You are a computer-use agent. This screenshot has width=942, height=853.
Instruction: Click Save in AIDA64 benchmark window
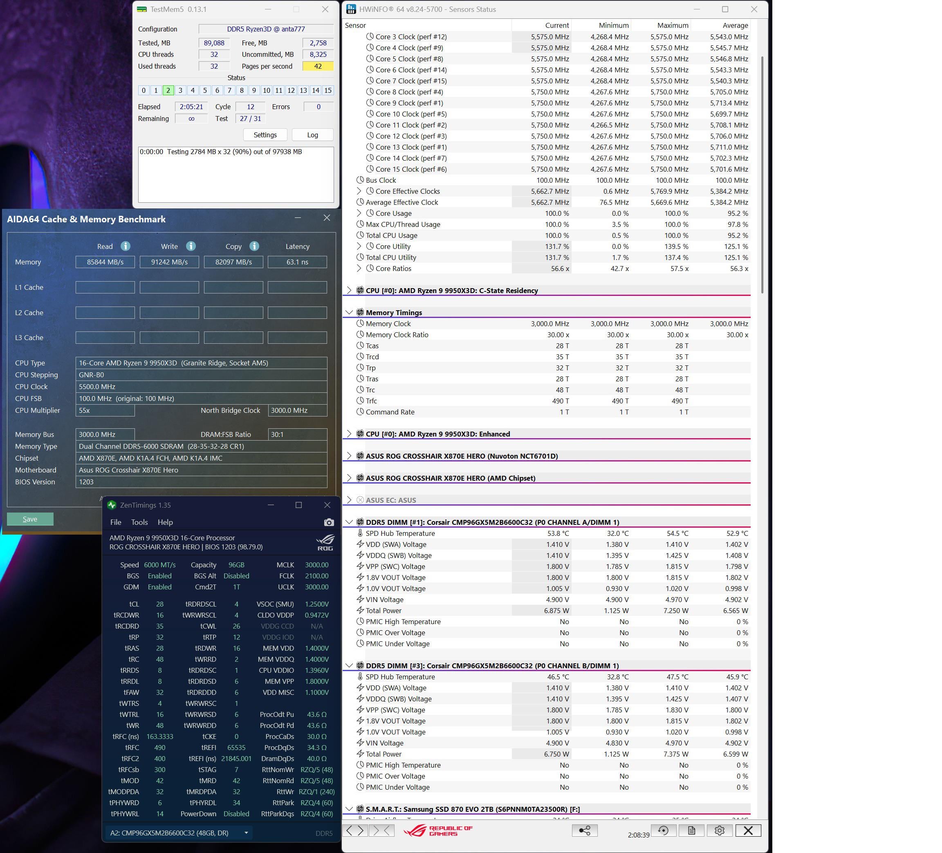(30, 519)
